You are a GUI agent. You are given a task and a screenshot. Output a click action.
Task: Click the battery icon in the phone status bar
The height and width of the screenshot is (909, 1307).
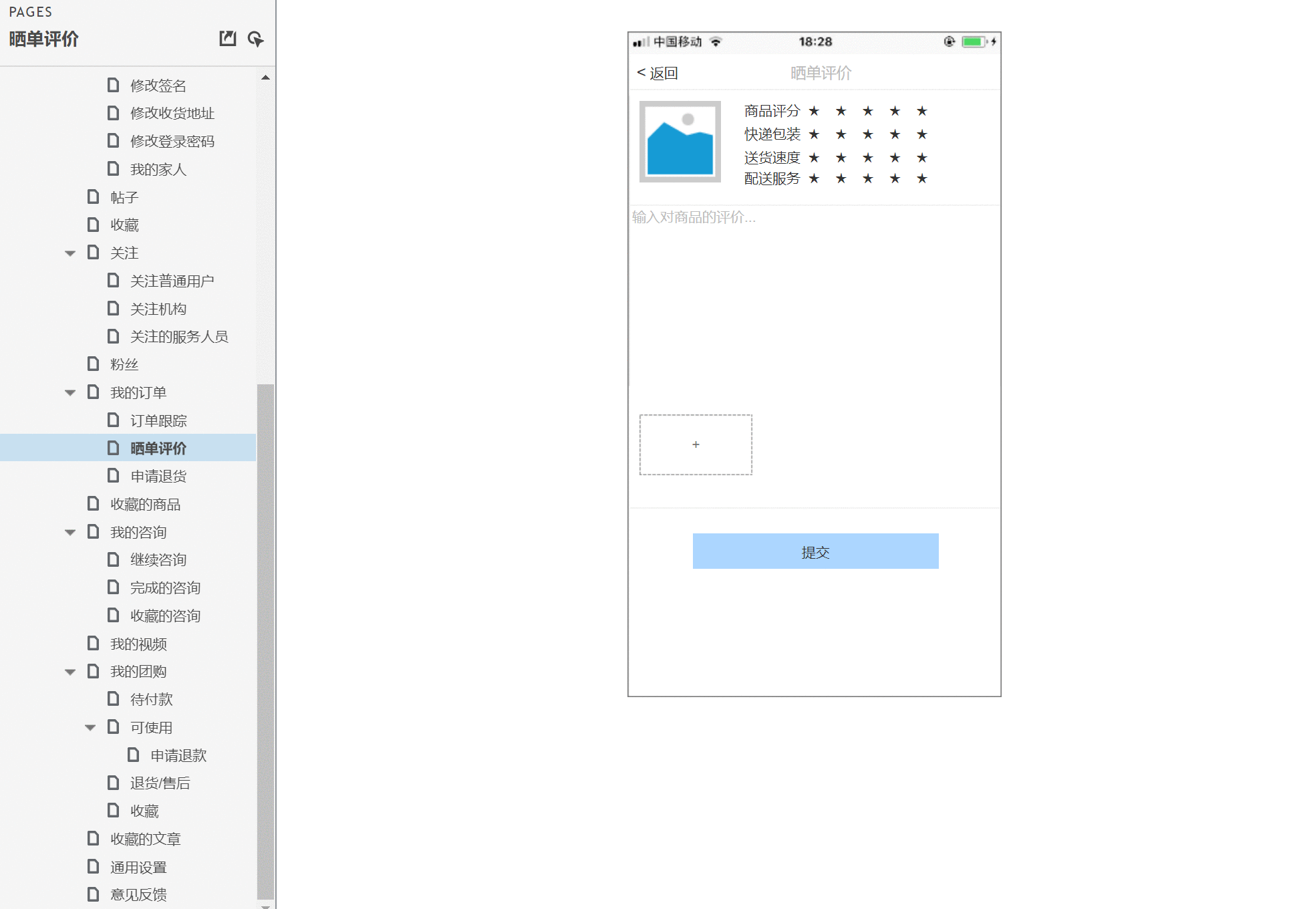point(974,41)
